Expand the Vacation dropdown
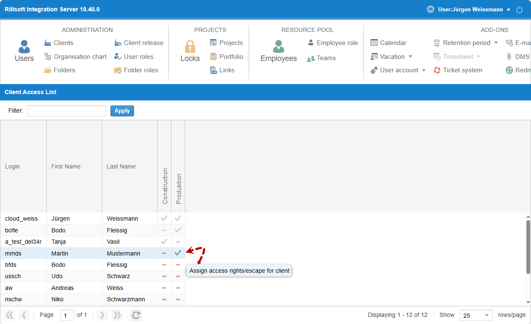This screenshot has height=324, width=531. click(410, 57)
